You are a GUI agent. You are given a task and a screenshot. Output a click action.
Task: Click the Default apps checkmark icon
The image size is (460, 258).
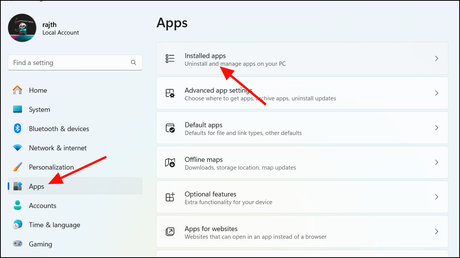coord(170,128)
